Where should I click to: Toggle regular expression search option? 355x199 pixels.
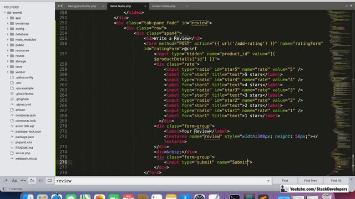coord(6,181)
